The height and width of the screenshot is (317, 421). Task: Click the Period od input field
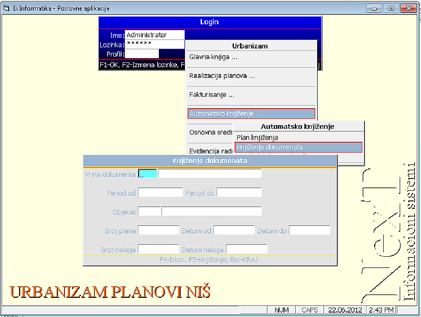160,192
